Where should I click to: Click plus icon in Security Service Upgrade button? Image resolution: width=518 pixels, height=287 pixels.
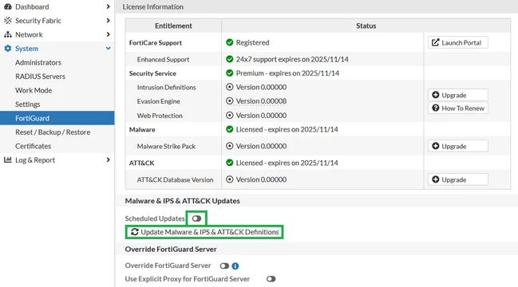coord(436,95)
